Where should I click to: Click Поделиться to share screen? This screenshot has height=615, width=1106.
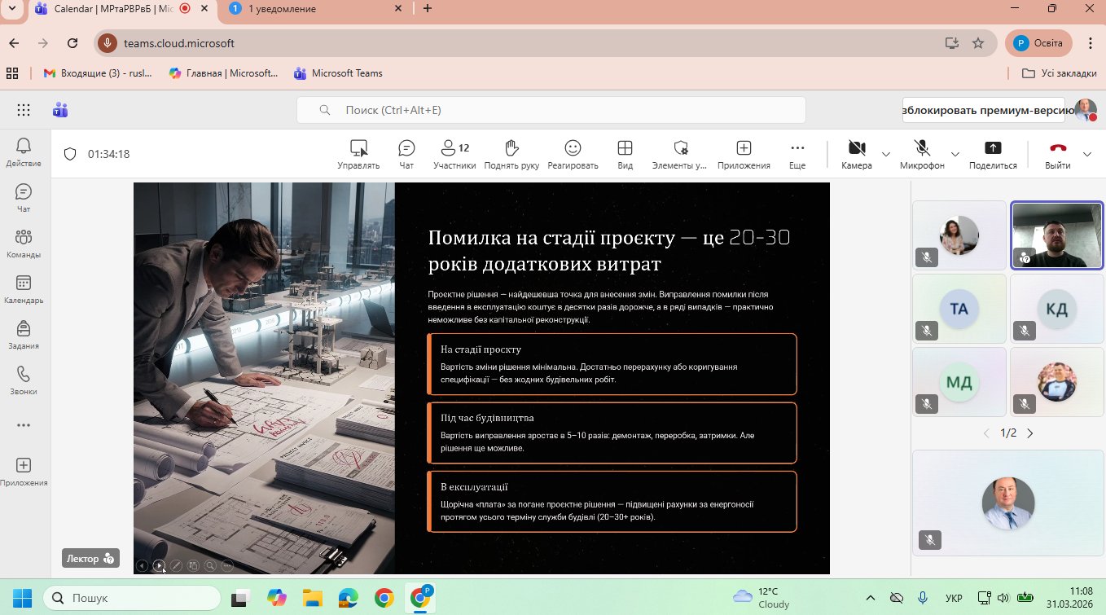993,154
